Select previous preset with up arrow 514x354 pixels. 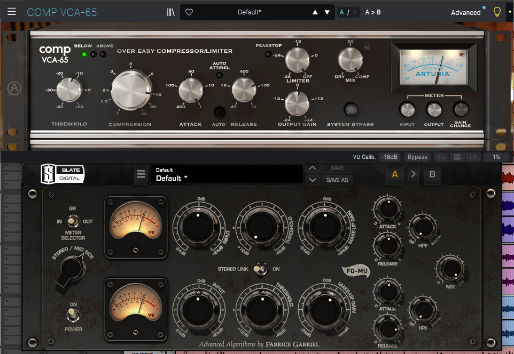315,12
